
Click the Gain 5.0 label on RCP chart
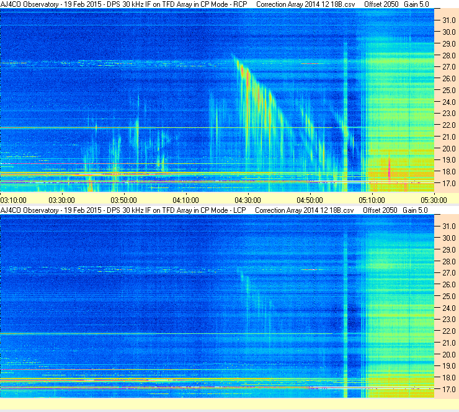tap(416, 4)
